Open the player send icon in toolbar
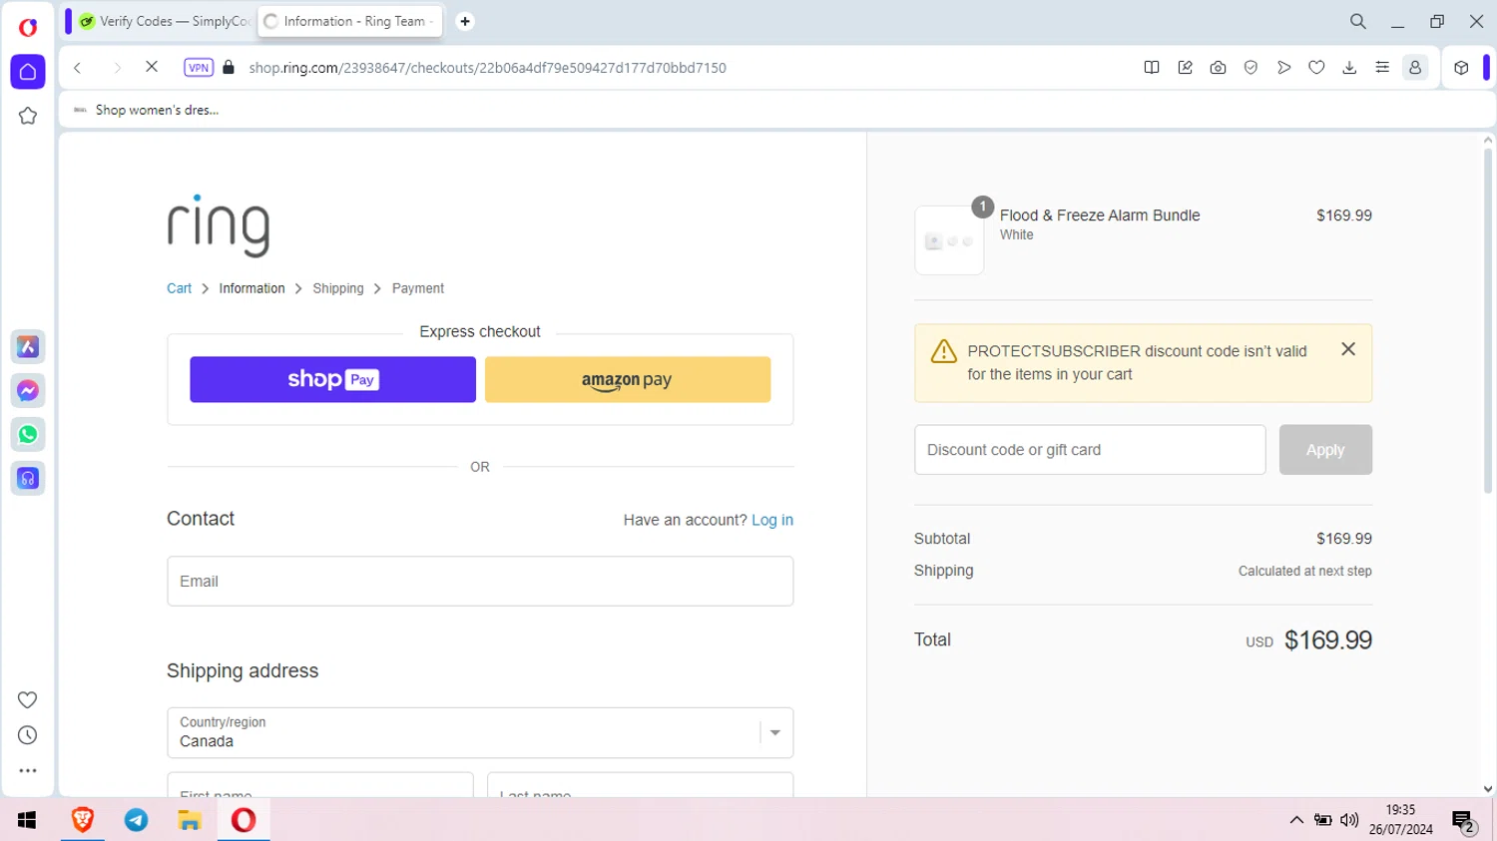This screenshot has width=1497, height=841. pyautogui.click(x=1283, y=68)
